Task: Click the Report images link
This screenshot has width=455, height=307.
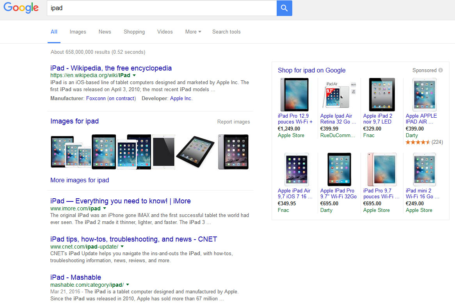Action: (x=234, y=122)
